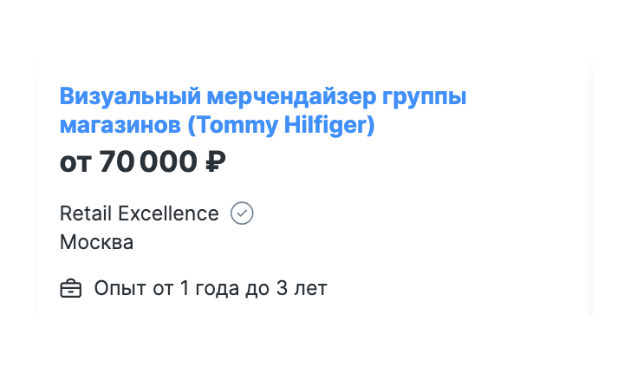Click the salary от 70 000 ₽
The image size is (630, 374).
click(x=142, y=162)
